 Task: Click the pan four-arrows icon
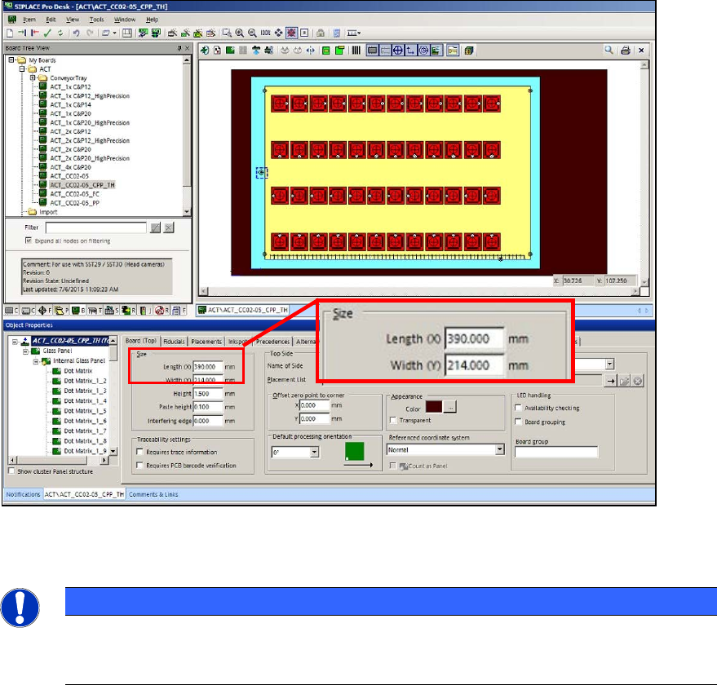pyautogui.click(x=278, y=33)
